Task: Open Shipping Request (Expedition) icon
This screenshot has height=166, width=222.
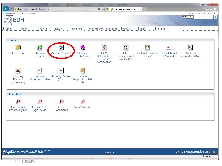Action: point(18,70)
